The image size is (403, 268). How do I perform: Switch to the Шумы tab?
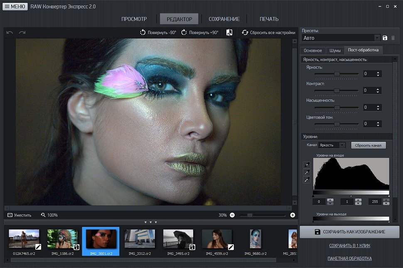click(x=335, y=51)
